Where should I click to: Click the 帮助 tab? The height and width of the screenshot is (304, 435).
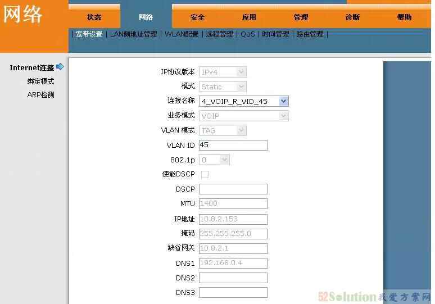(x=404, y=17)
